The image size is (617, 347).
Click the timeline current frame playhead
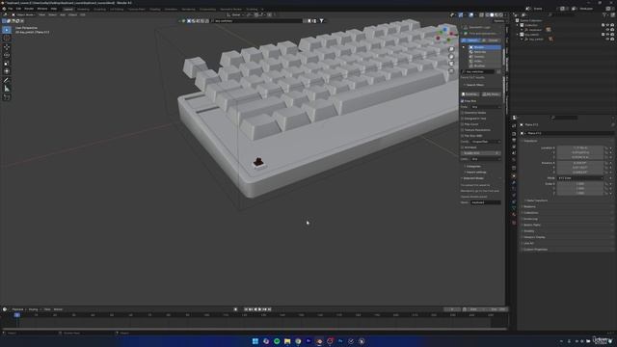pyautogui.click(x=17, y=315)
